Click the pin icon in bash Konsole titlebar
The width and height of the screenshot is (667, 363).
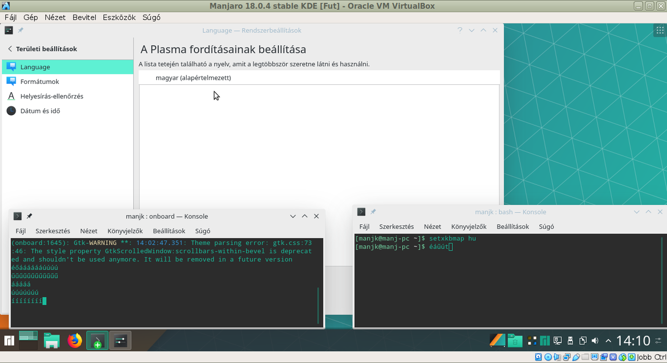[373, 212]
